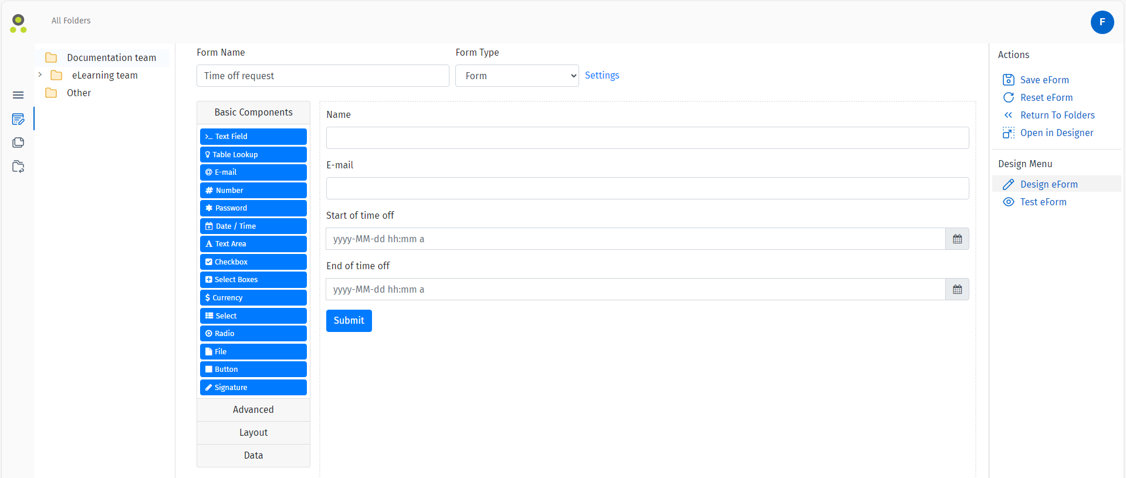Screen dimensions: 1126x478
Task: Select the File component
Action: tap(253, 351)
